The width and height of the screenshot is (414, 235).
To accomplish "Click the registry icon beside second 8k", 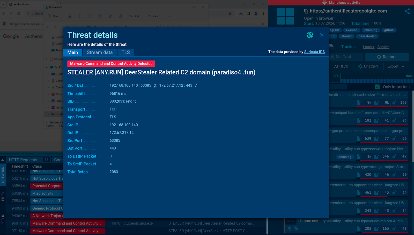I will [x=376, y=102].
